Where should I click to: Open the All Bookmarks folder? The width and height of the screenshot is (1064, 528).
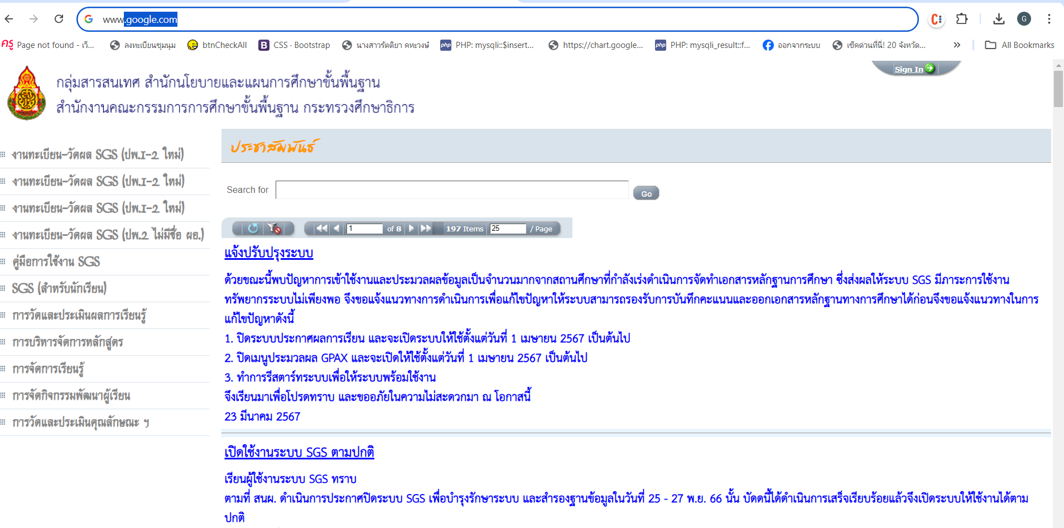click(x=1019, y=45)
